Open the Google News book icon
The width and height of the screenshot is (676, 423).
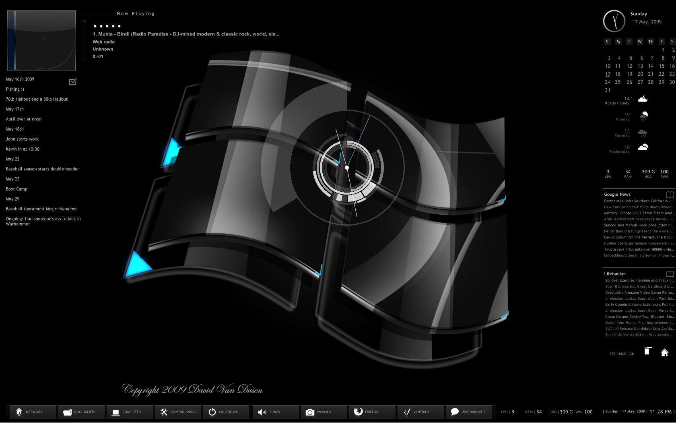tap(670, 195)
